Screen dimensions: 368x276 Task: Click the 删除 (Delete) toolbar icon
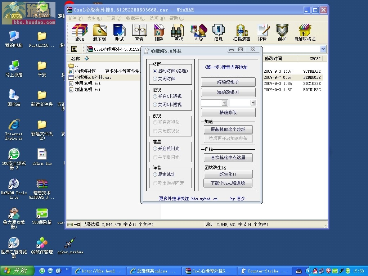pos(159,33)
